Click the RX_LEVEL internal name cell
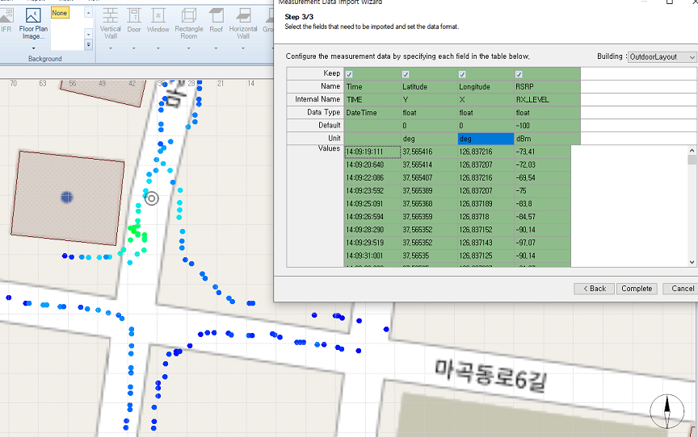 (x=547, y=99)
